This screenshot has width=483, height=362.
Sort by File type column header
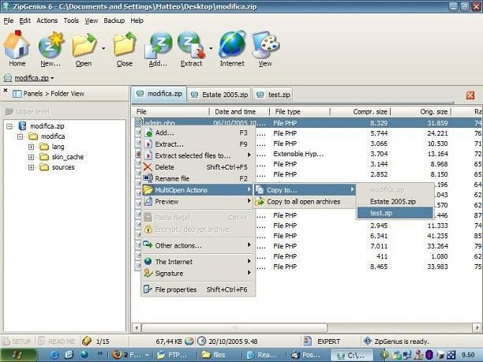click(300, 112)
